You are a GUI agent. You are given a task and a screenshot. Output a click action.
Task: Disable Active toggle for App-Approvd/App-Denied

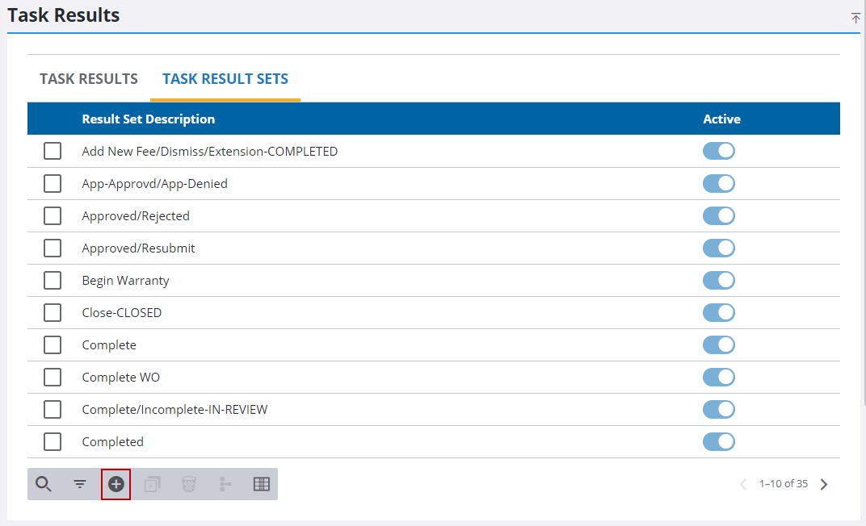(x=718, y=184)
